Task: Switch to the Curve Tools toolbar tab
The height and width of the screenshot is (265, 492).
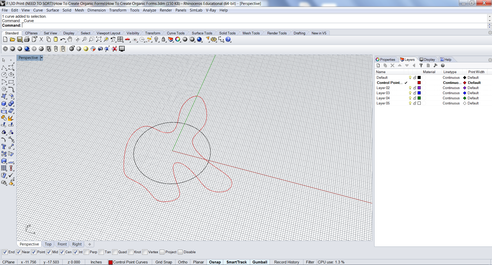Action: (x=176, y=33)
